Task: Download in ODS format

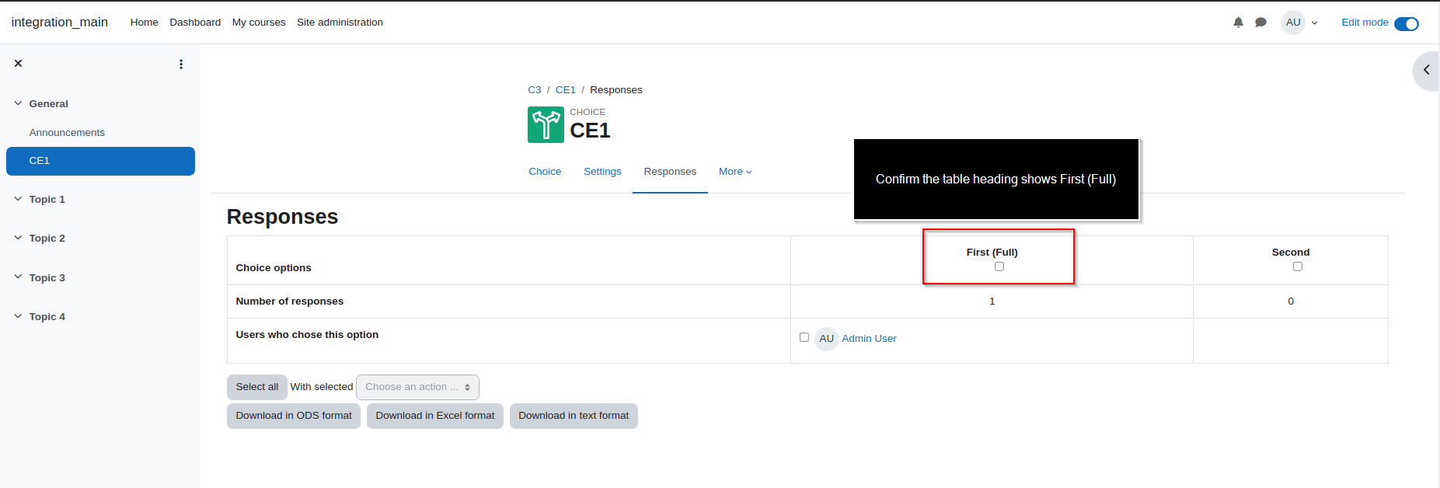Action: (x=294, y=416)
